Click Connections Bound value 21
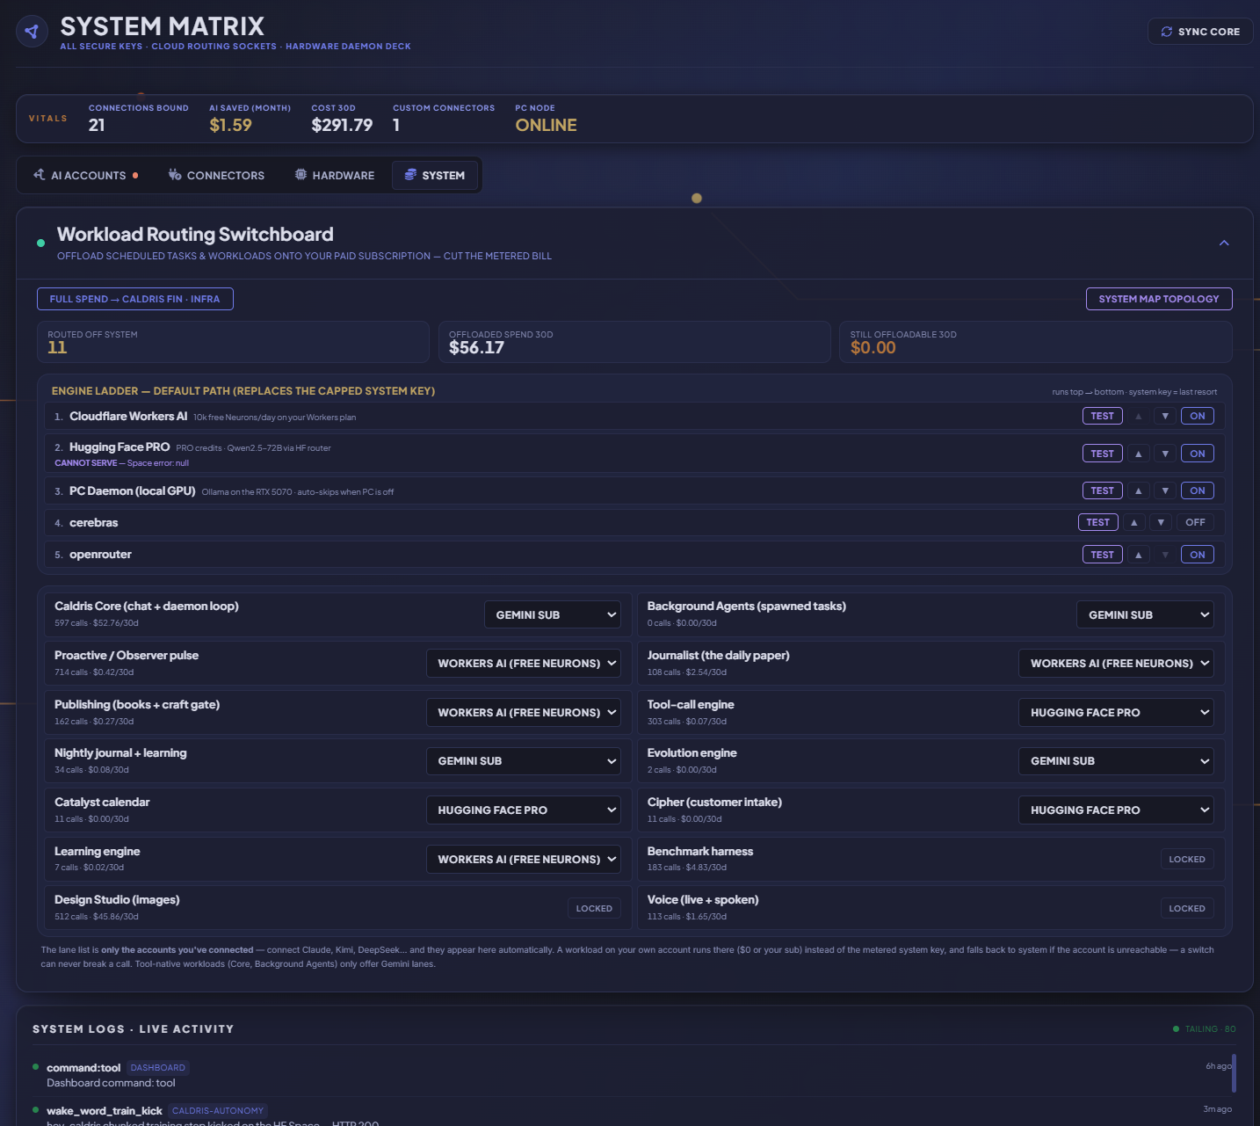This screenshot has height=1126, width=1260. 97,125
